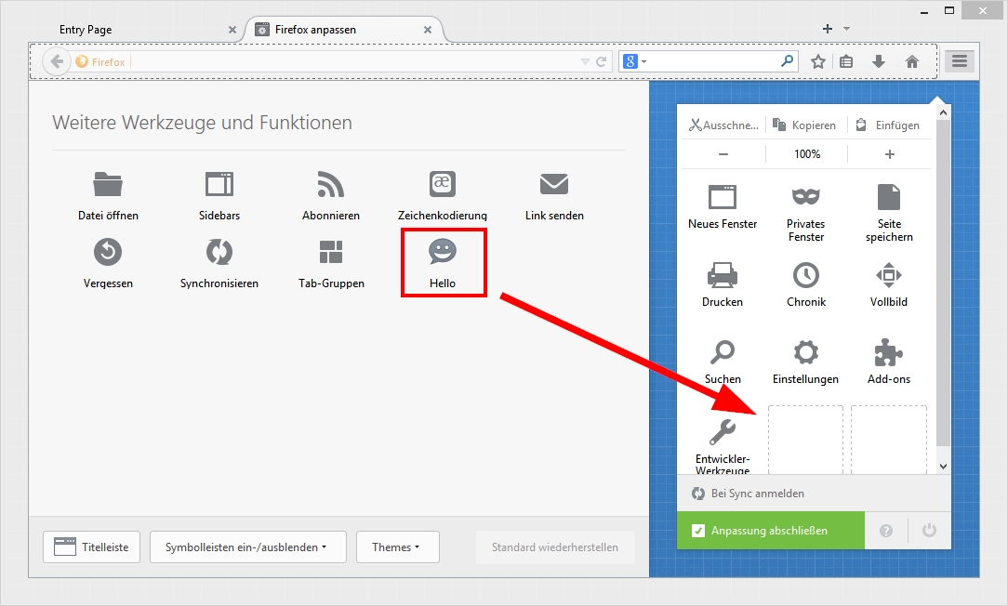Open the Einstellungen gear icon
1008x606 pixels.
point(805,352)
